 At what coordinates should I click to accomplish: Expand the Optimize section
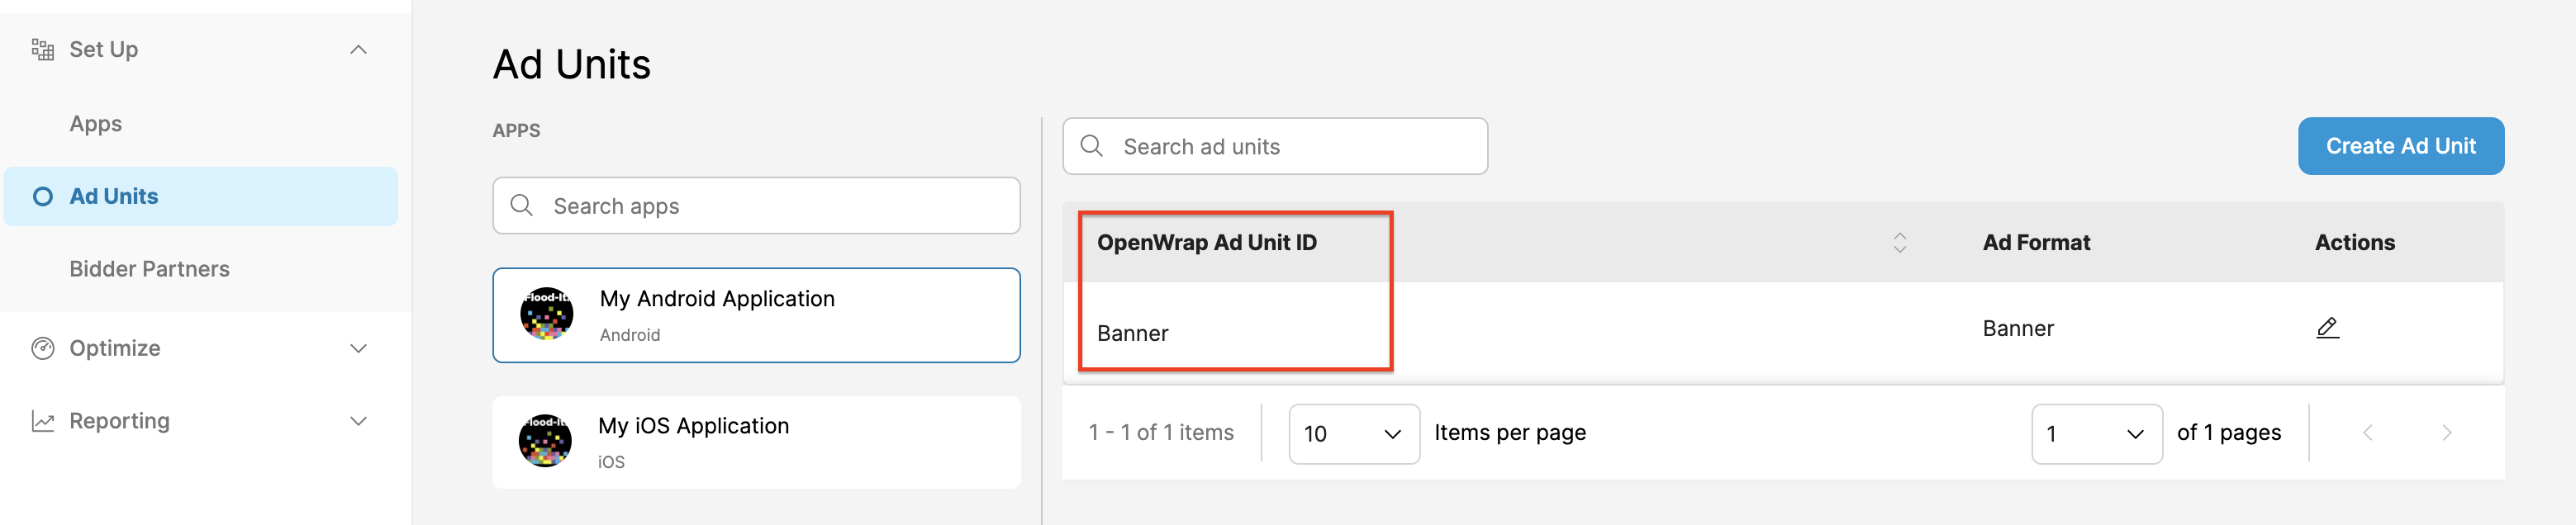click(x=357, y=348)
